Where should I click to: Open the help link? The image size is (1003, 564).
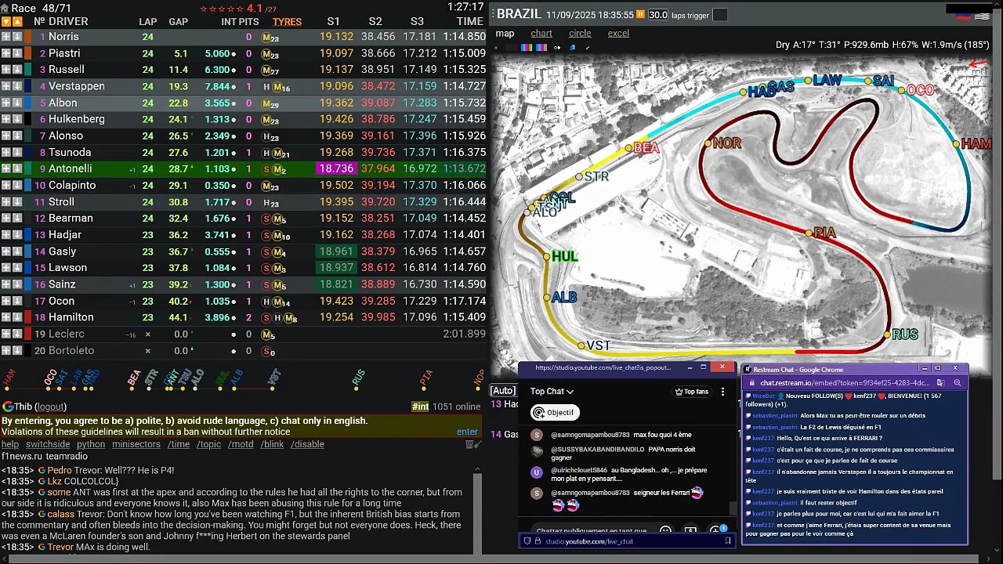point(10,444)
